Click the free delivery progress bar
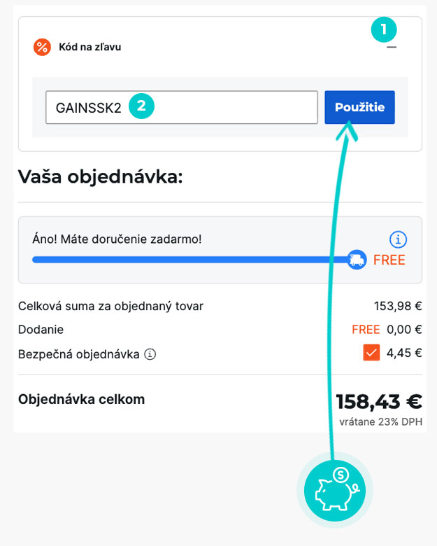This screenshot has height=546, width=437. (189, 260)
